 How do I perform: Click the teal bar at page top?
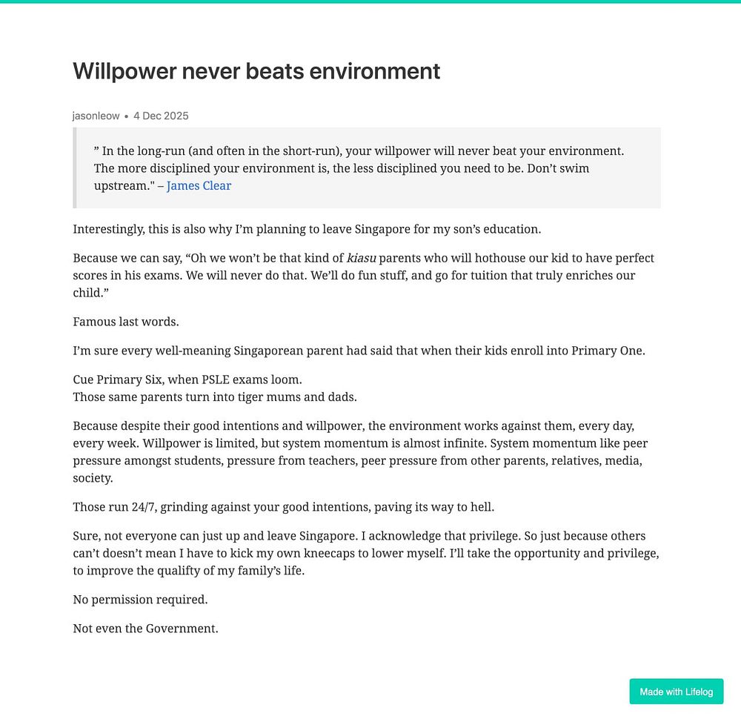(370, 1)
